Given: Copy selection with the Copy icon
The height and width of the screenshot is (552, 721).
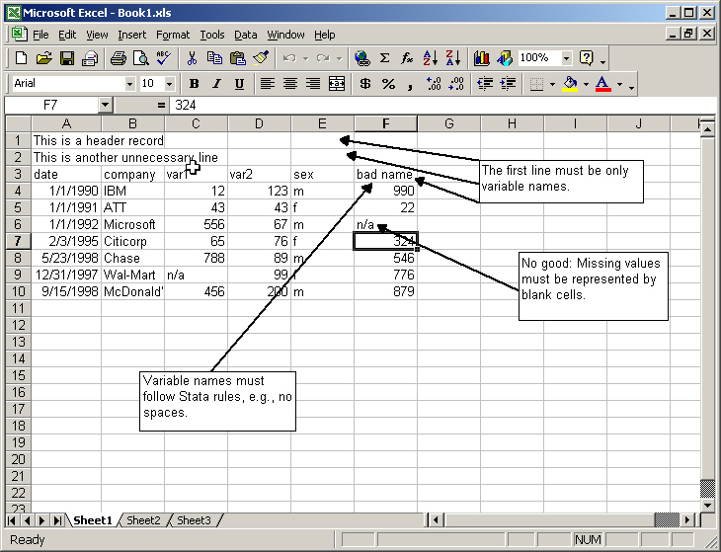Looking at the screenshot, I should click(214, 58).
